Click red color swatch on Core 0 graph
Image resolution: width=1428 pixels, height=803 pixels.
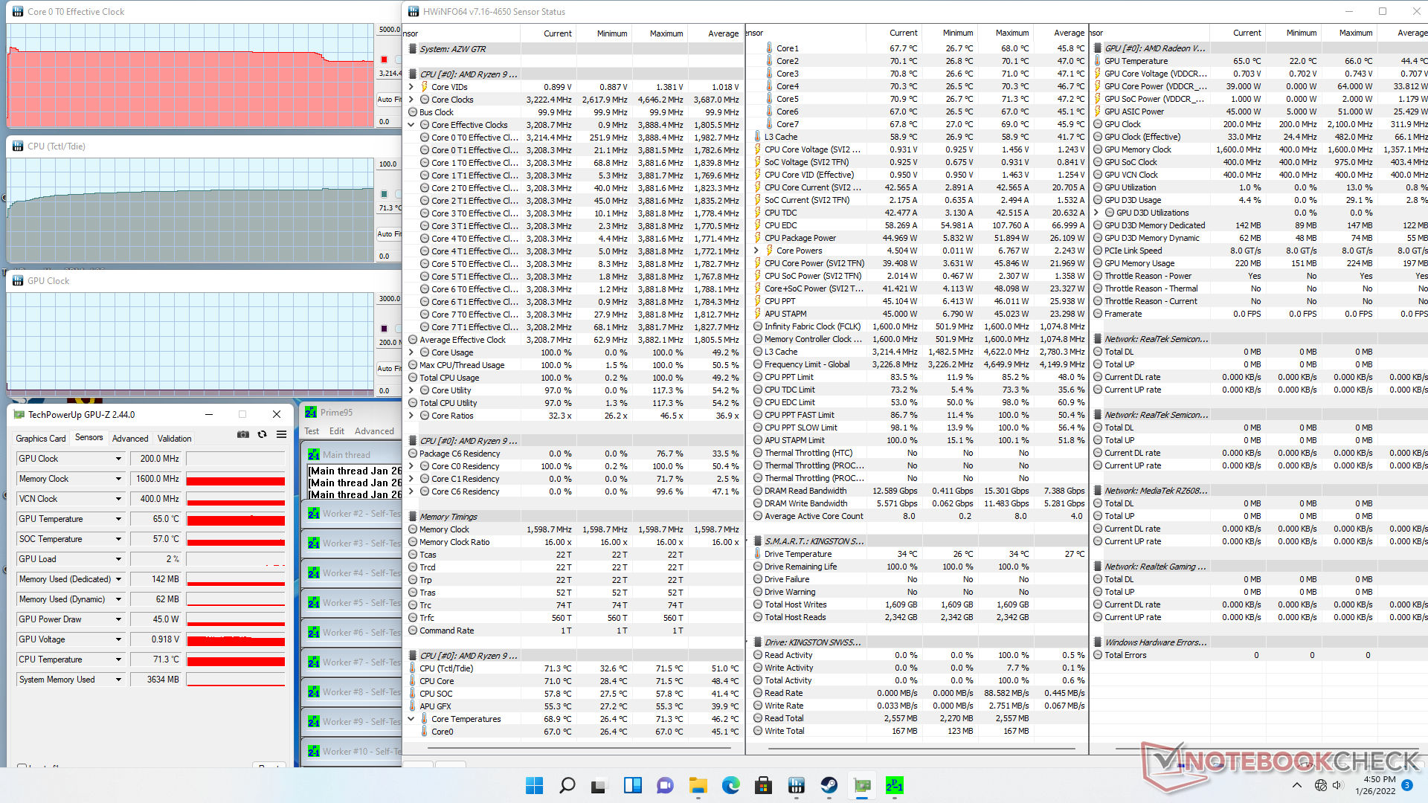[x=384, y=59]
